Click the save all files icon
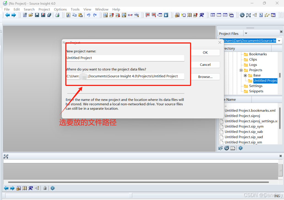The height and width of the screenshot is (200, 284). pyautogui.click(x=49, y=15)
